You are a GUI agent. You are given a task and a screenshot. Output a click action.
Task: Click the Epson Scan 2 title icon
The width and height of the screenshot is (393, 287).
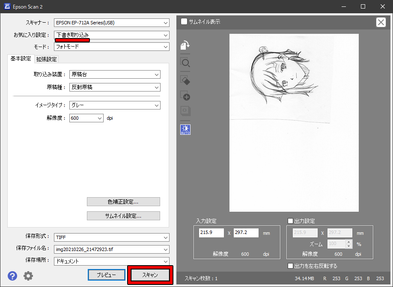(7, 6)
